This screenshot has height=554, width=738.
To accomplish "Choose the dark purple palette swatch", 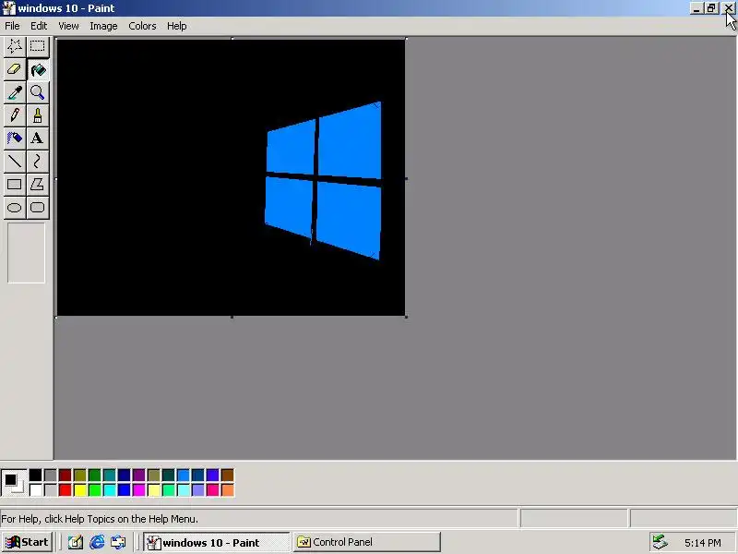I will [139, 475].
